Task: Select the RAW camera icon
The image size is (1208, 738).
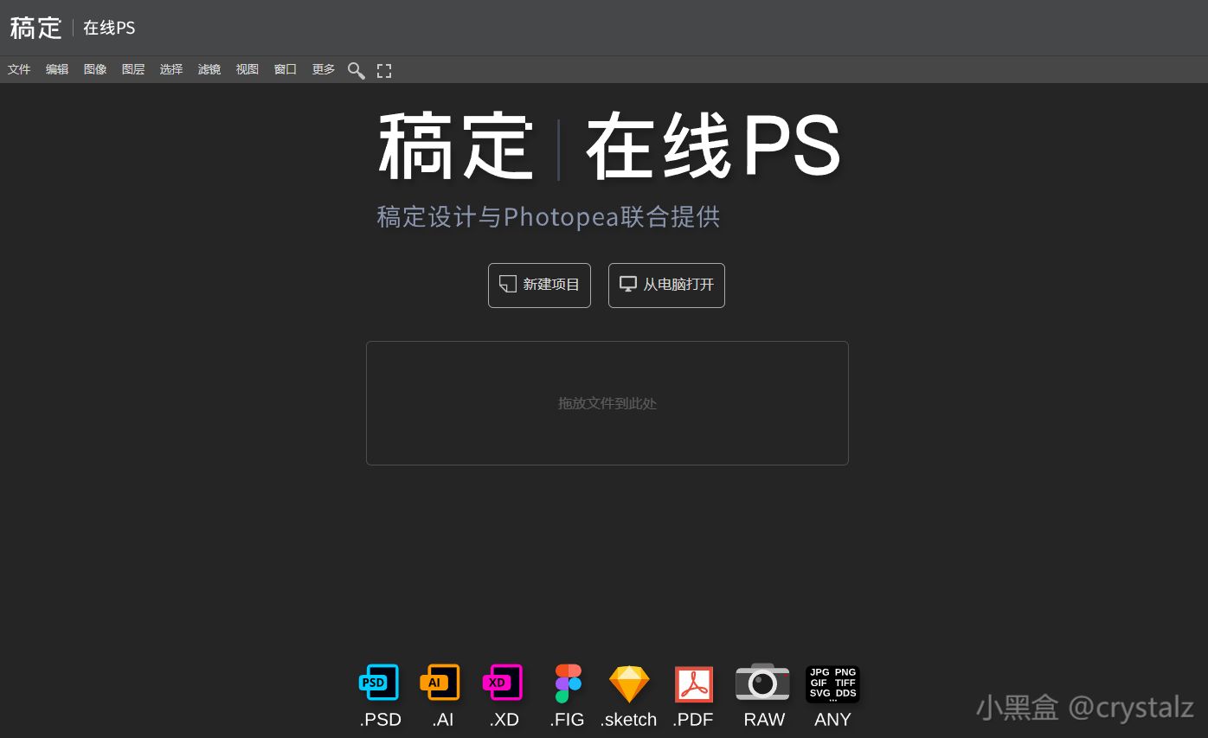Action: 762,682
